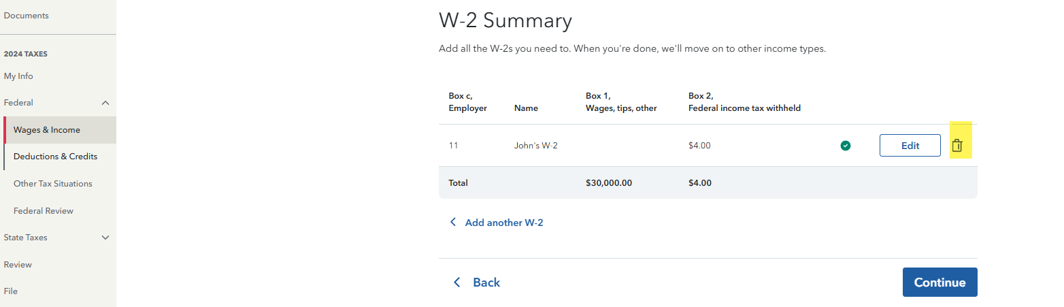Select the State Taxes sidebar label
Screen dimensions: 1064x307
[26, 238]
